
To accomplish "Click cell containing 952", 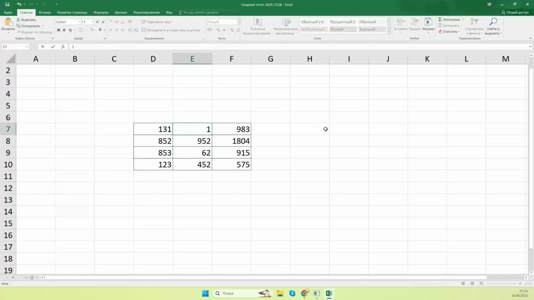I will click(192, 141).
